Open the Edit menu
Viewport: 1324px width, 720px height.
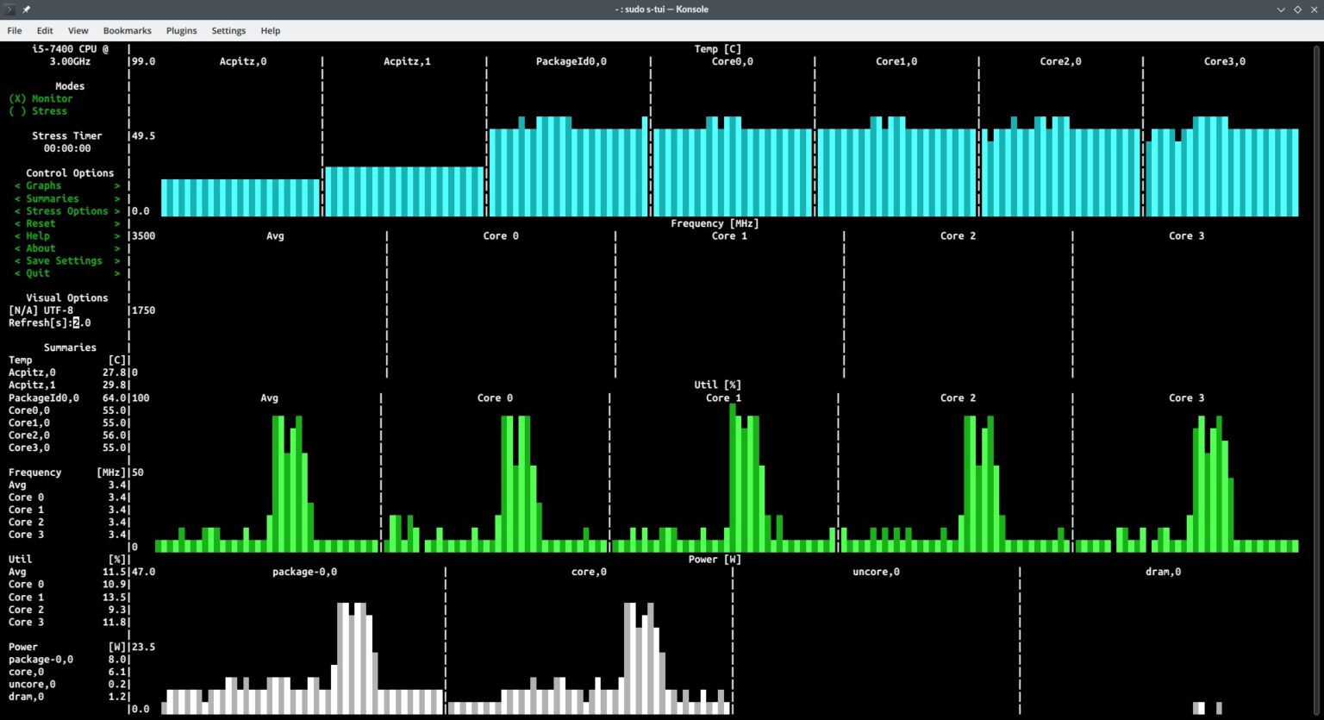44,30
